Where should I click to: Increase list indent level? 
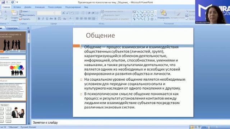(93, 13)
